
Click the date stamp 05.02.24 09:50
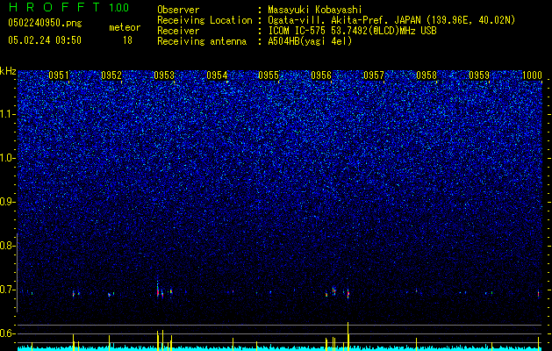[x=45, y=40]
